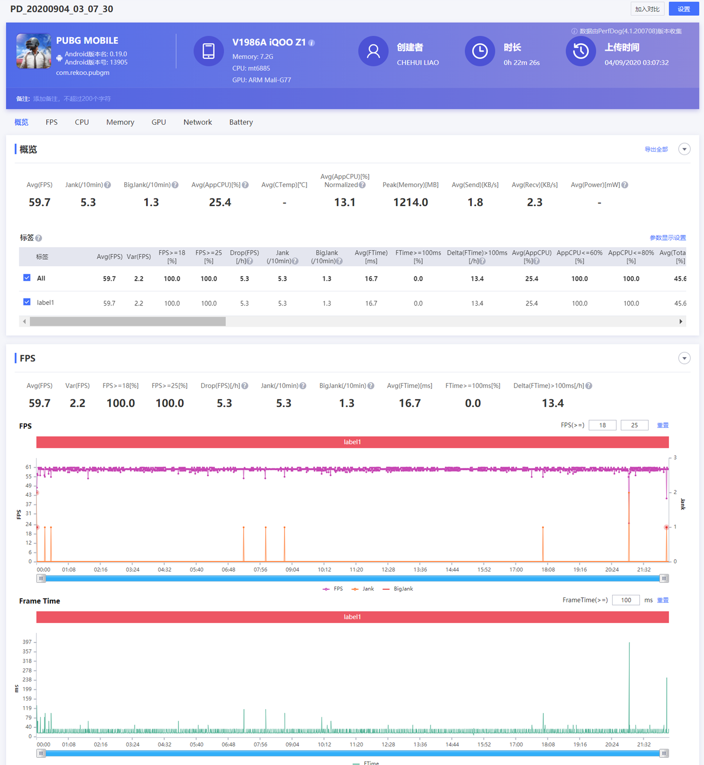Switch to the Memory tab
704x765 pixels.
pos(120,122)
